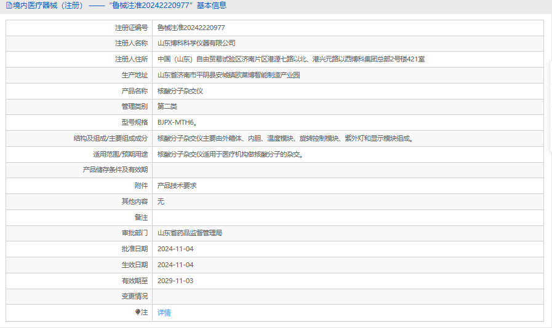Click the 产品名称 label
552x328 pixels.
[x=135, y=91]
